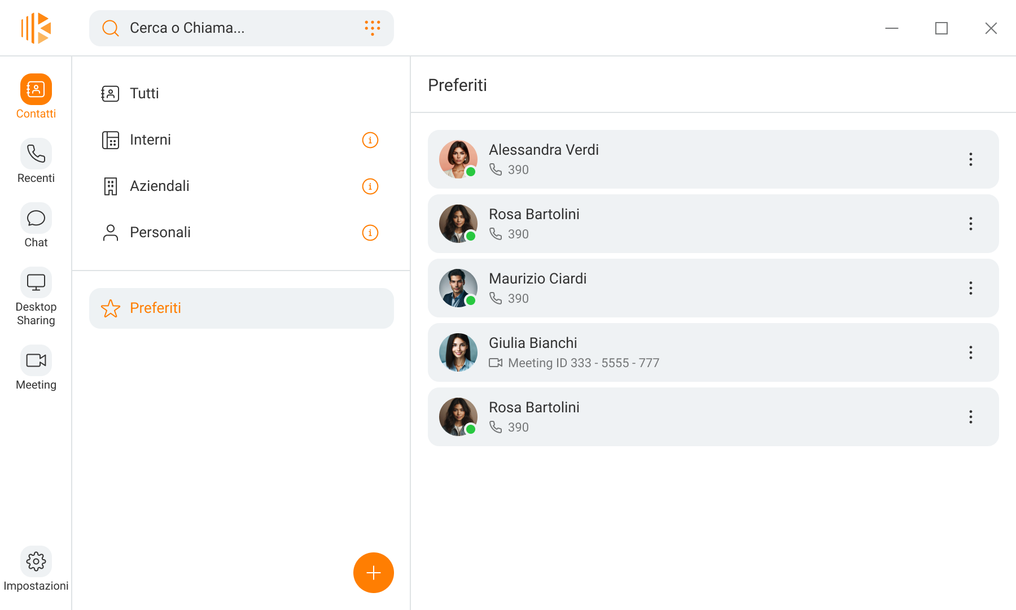
Task: Switch to Aziendali contacts
Action: [x=160, y=186]
